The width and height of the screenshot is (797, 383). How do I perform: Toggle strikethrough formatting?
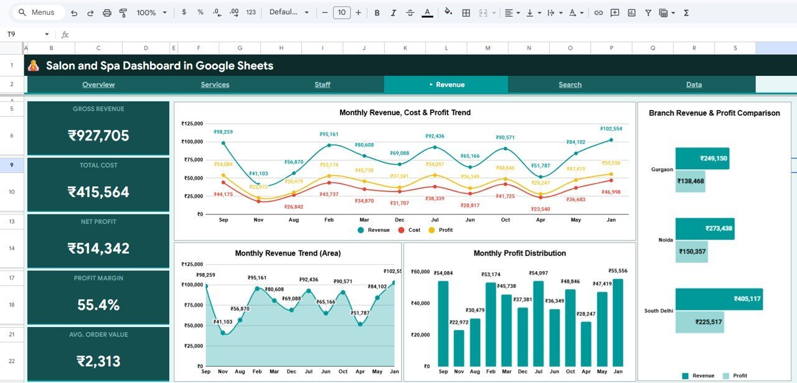pyautogui.click(x=410, y=12)
